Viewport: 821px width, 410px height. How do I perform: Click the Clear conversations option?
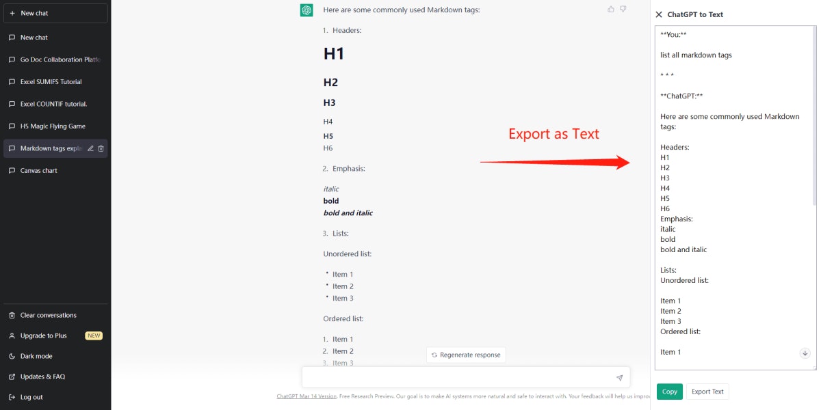tap(55, 315)
